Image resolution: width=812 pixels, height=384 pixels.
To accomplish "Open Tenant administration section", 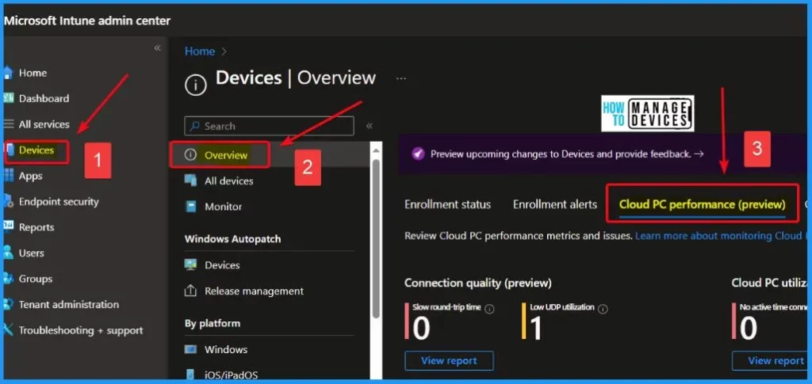I will [69, 304].
